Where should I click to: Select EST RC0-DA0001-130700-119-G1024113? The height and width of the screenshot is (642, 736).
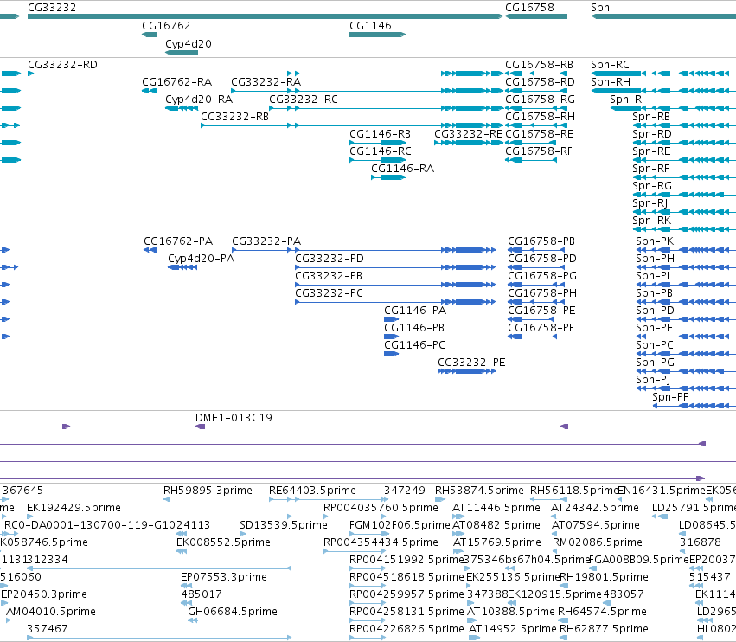(x=107, y=525)
